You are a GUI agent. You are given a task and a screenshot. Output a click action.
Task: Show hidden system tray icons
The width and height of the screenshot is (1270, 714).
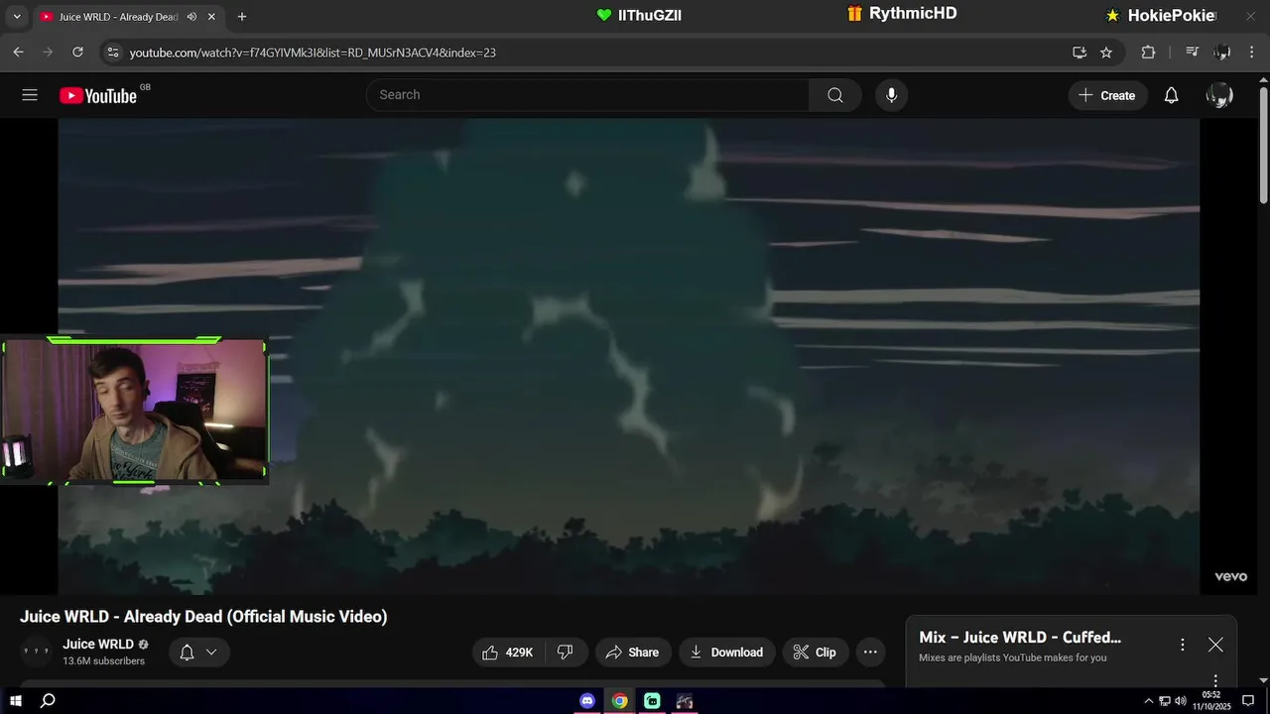click(1149, 701)
